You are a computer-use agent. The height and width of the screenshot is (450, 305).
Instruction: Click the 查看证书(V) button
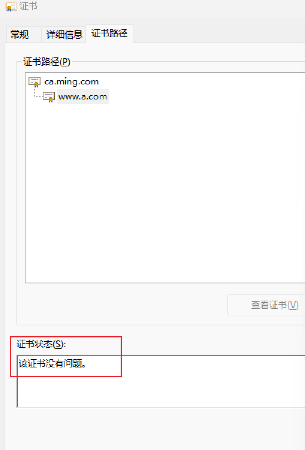click(x=266, y=305)
